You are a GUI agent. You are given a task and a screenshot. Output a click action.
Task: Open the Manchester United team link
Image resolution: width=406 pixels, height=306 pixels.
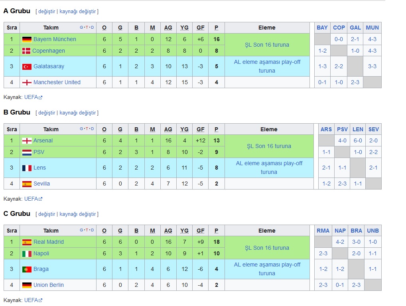(57, 83)
